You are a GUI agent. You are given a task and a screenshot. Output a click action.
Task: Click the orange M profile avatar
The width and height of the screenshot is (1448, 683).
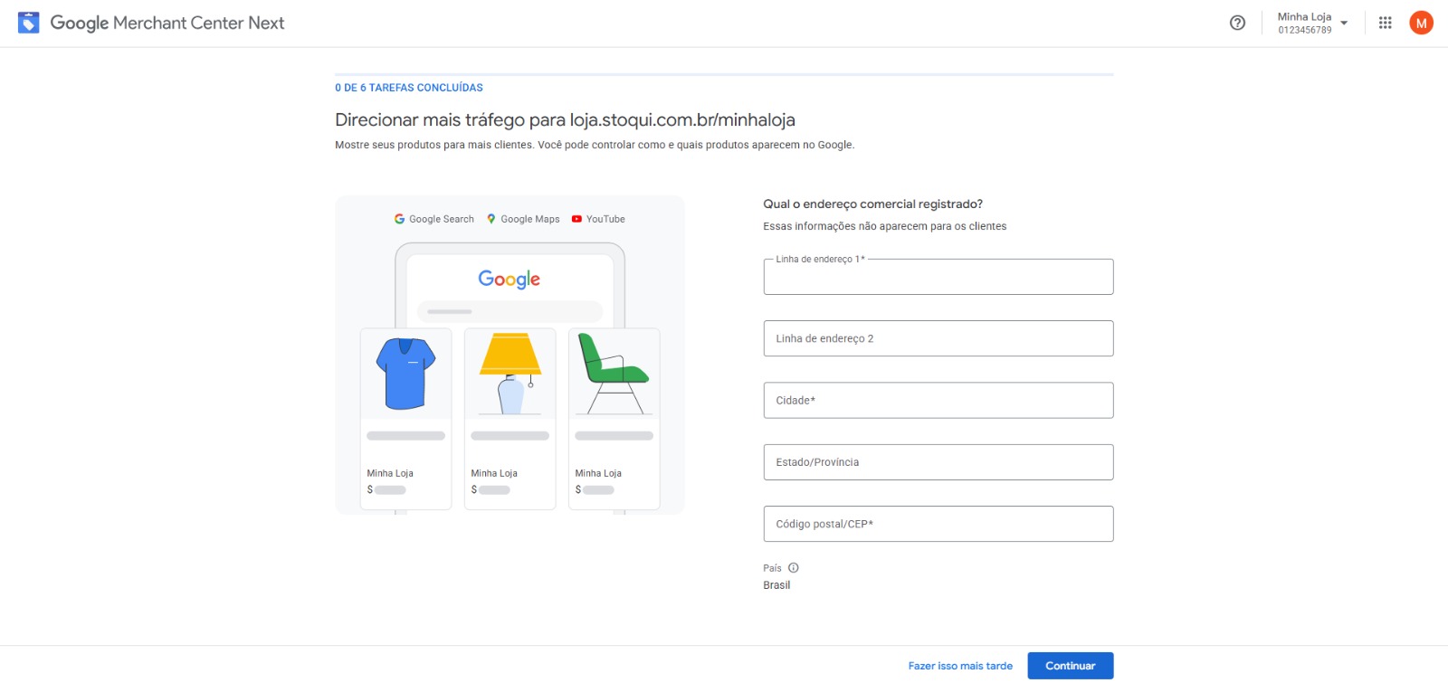1421,24
